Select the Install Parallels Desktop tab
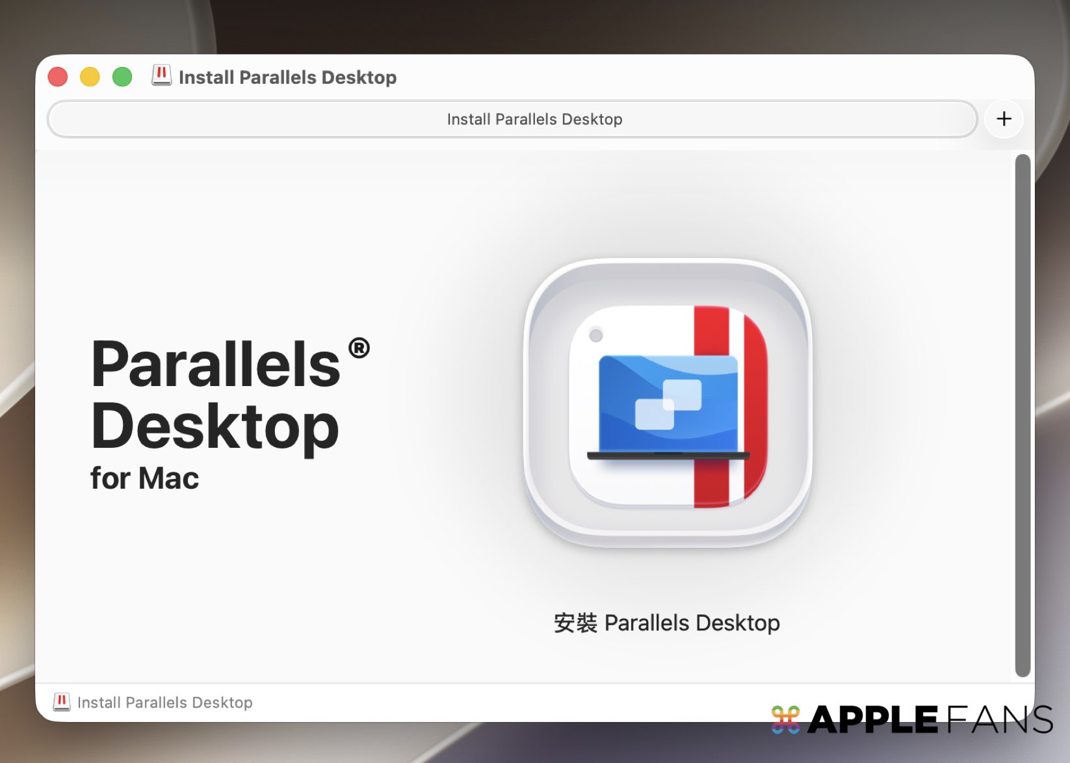 coord(512,119)
